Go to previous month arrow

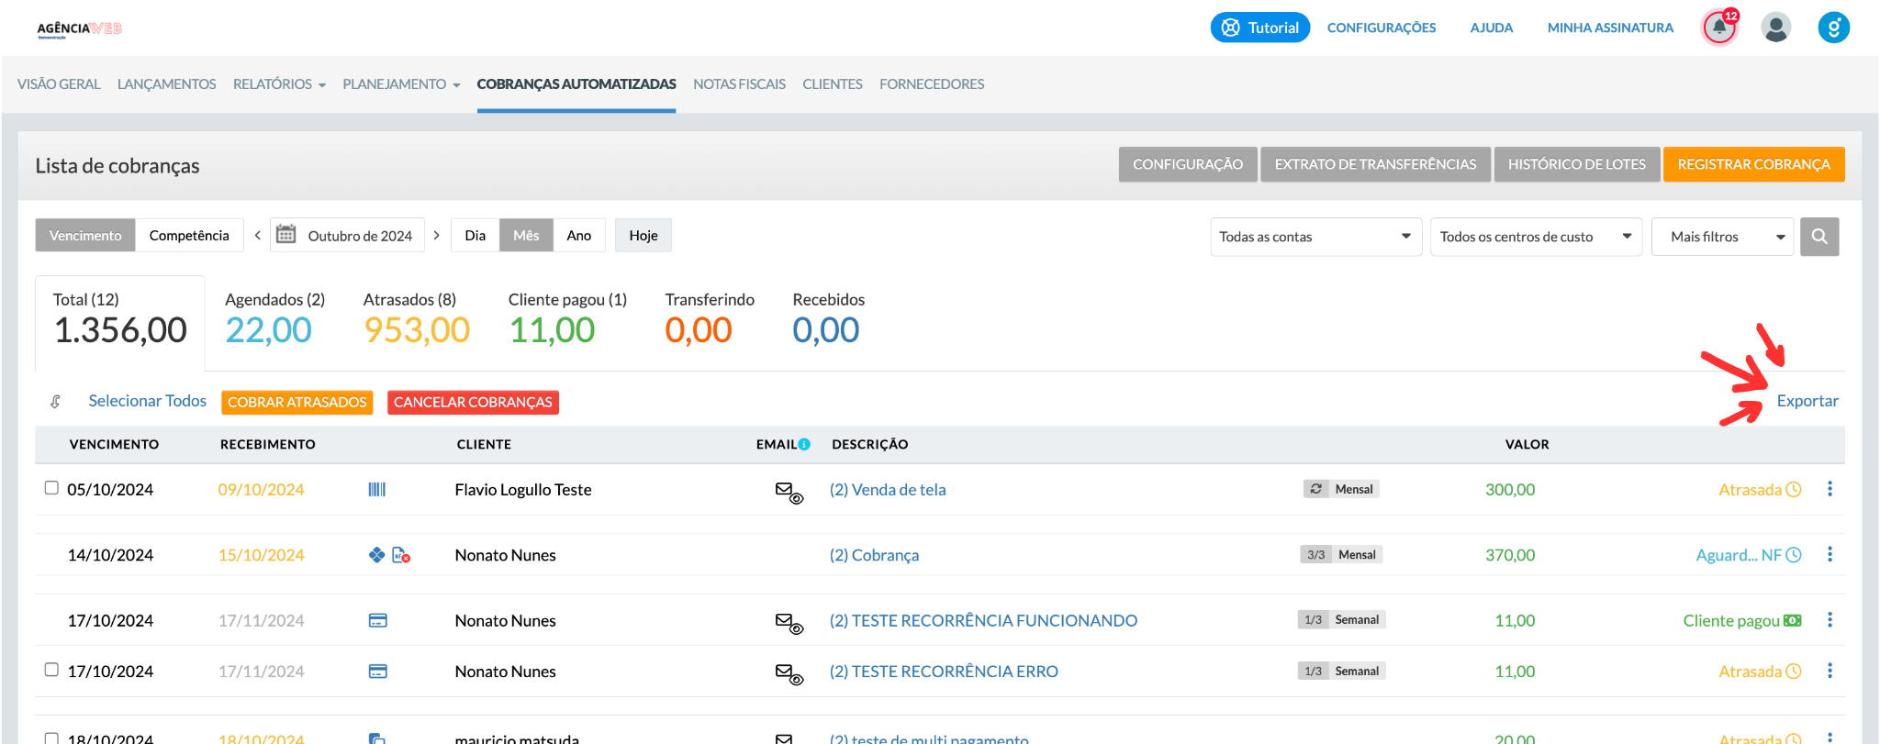click(257, 235)
